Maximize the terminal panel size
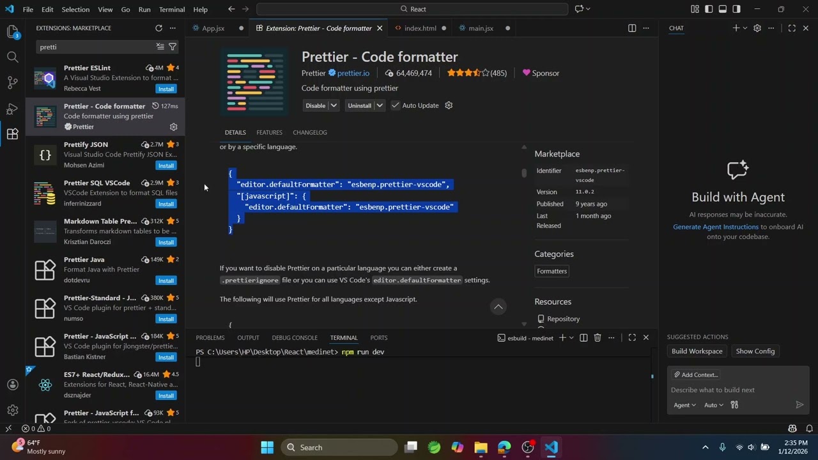The image size is (818, 460). point(632,338)
